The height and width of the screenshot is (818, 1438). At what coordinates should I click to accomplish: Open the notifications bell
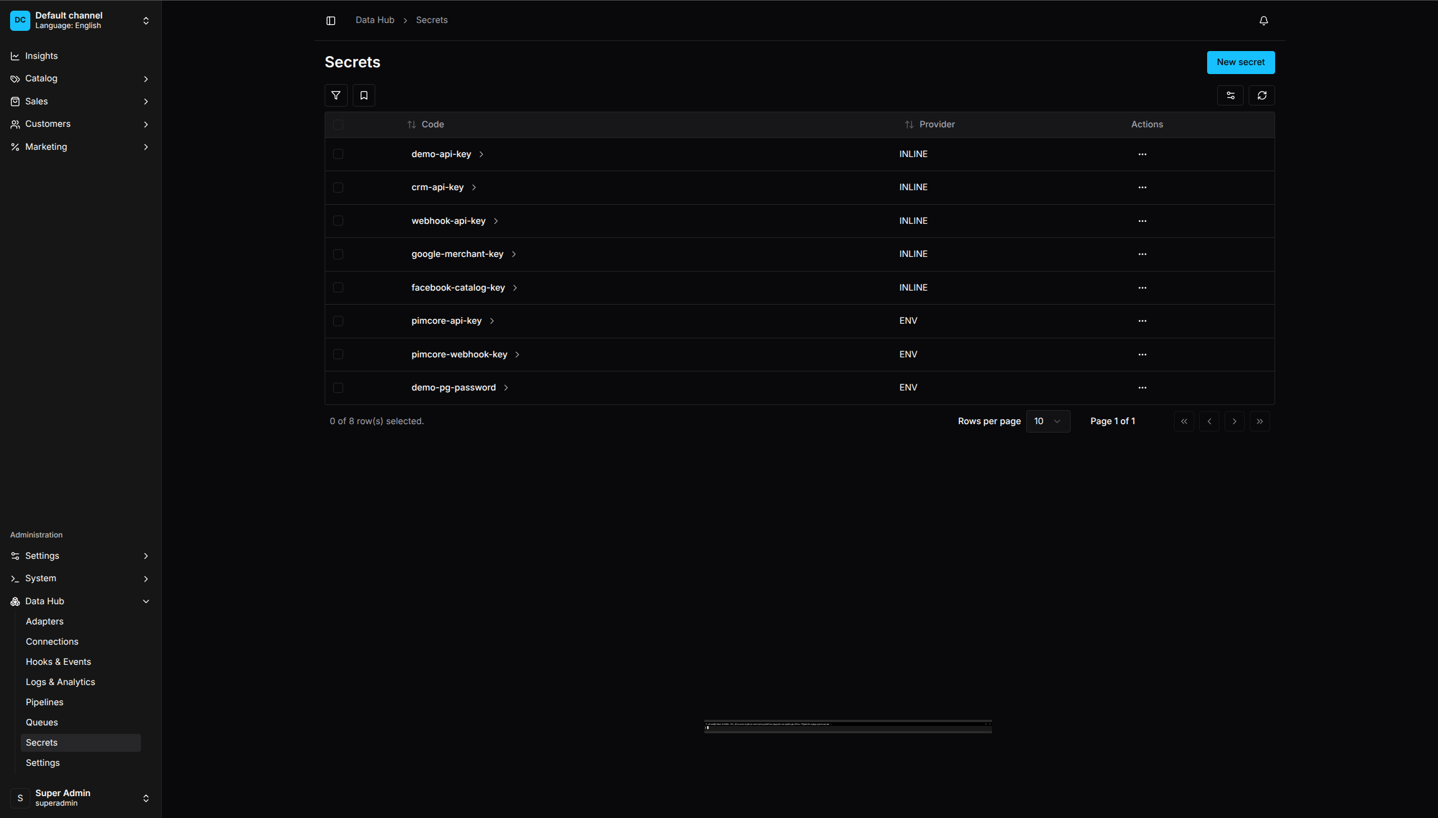click(1263, 21)
